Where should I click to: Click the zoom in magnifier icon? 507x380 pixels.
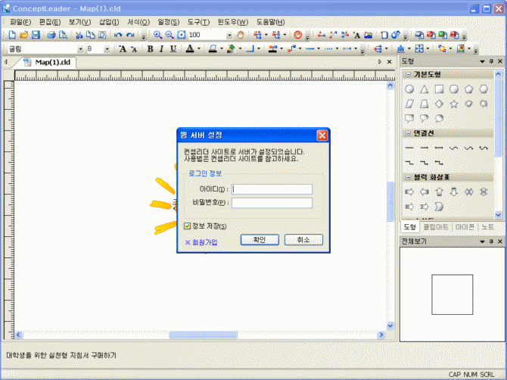tap(157, 35)
